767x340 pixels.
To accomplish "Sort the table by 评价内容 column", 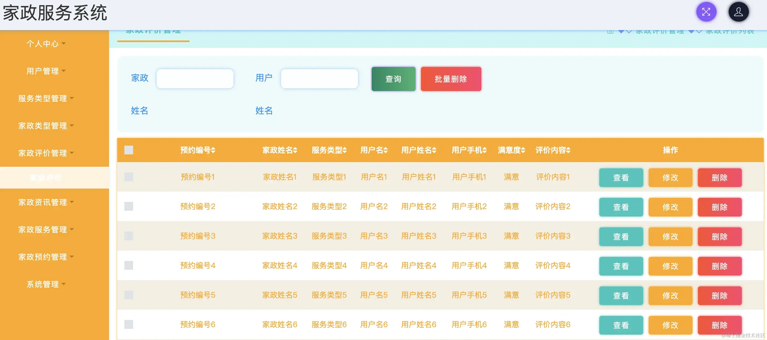I will click(553, 150).
